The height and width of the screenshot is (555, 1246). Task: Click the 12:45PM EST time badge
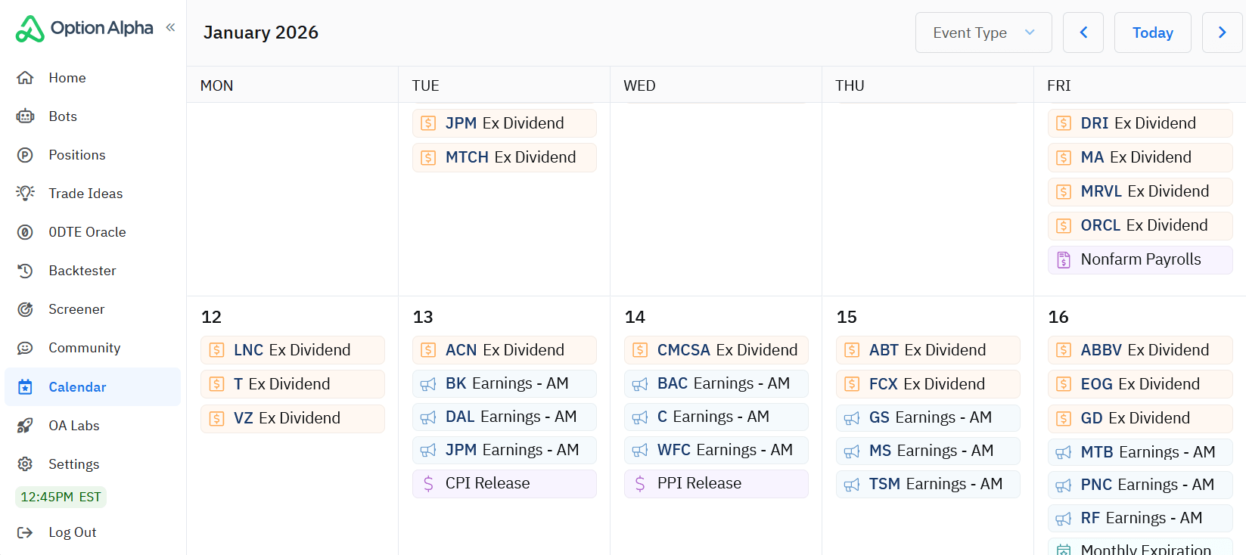[61, 497]
